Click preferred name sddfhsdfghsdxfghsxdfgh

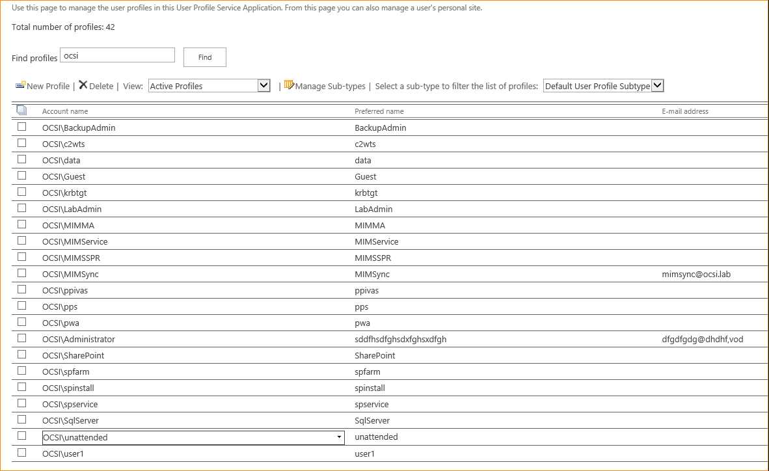click(400, 339)
